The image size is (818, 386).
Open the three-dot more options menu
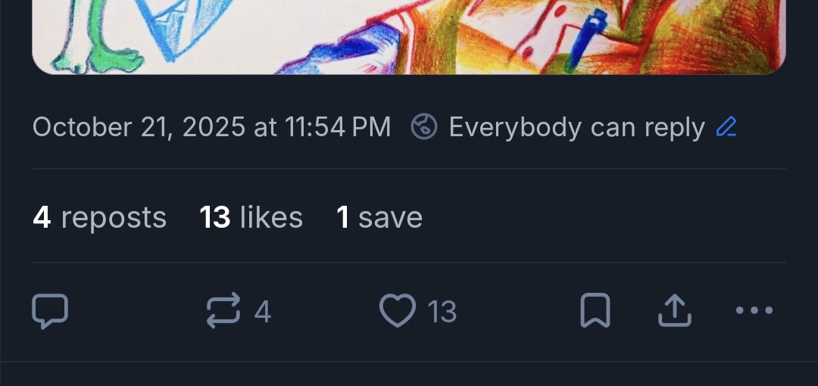point(754,310)
